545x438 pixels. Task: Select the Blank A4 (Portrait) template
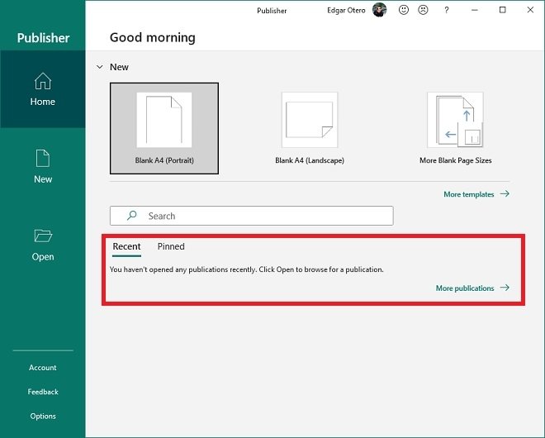(x=164, y=128)
